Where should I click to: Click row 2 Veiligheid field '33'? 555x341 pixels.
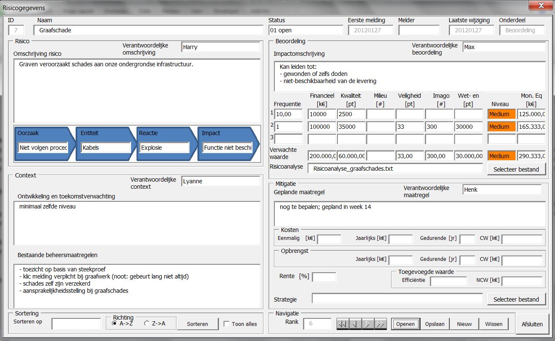click(x=410, y=127)
